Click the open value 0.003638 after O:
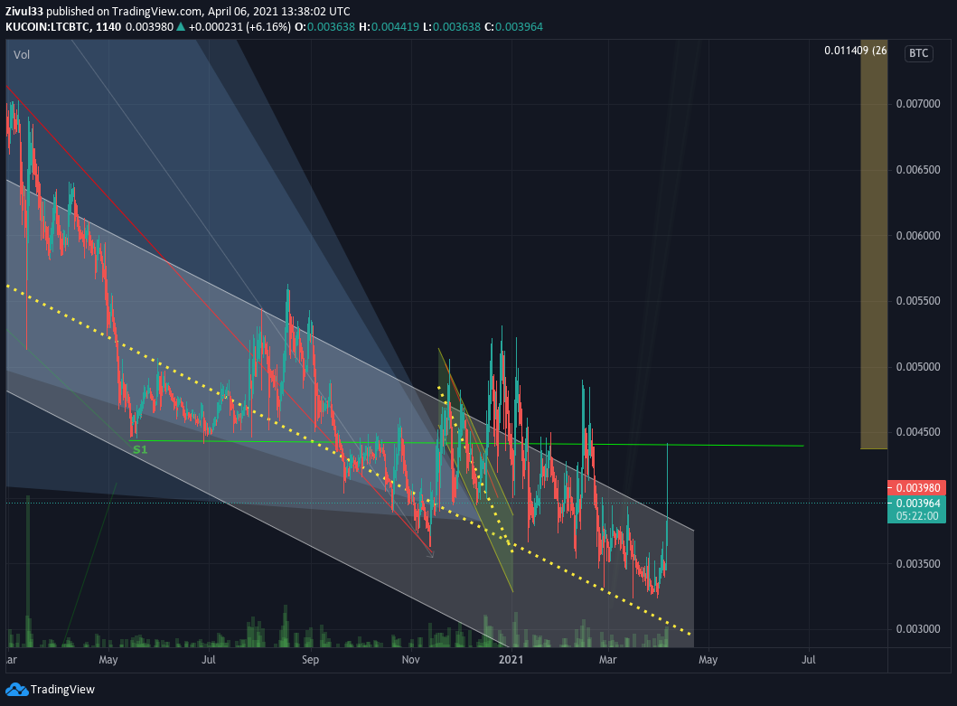 [331, 27]
